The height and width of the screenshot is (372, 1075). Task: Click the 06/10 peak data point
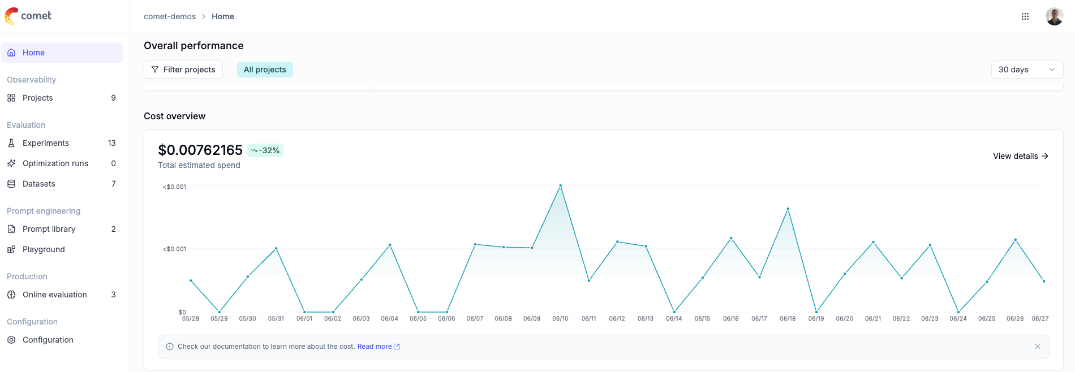pyautogui.click(x=560, y=185)
